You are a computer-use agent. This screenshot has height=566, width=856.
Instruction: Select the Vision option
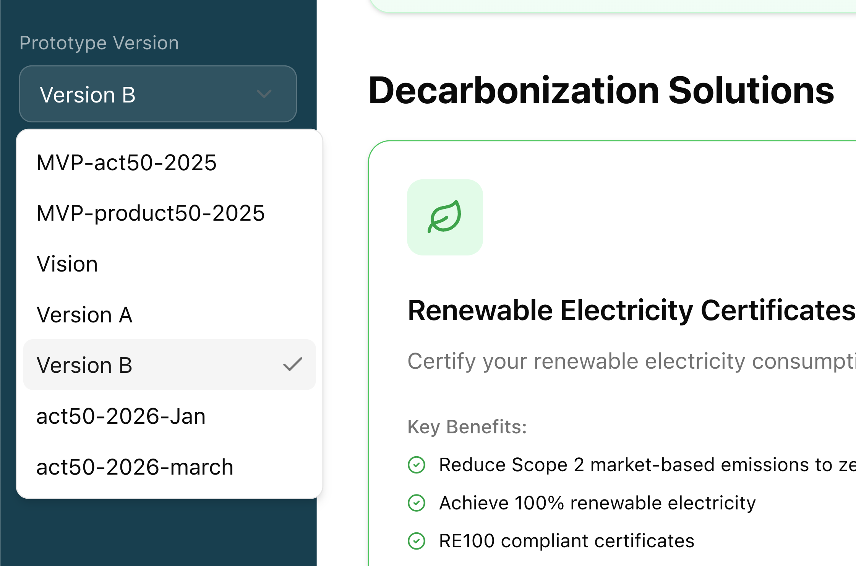tap(169, 264)
